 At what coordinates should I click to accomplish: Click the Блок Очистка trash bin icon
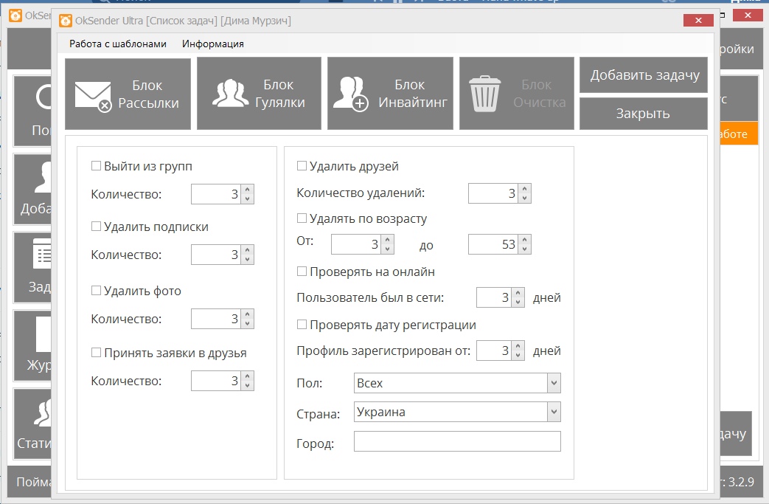(485, 94)
